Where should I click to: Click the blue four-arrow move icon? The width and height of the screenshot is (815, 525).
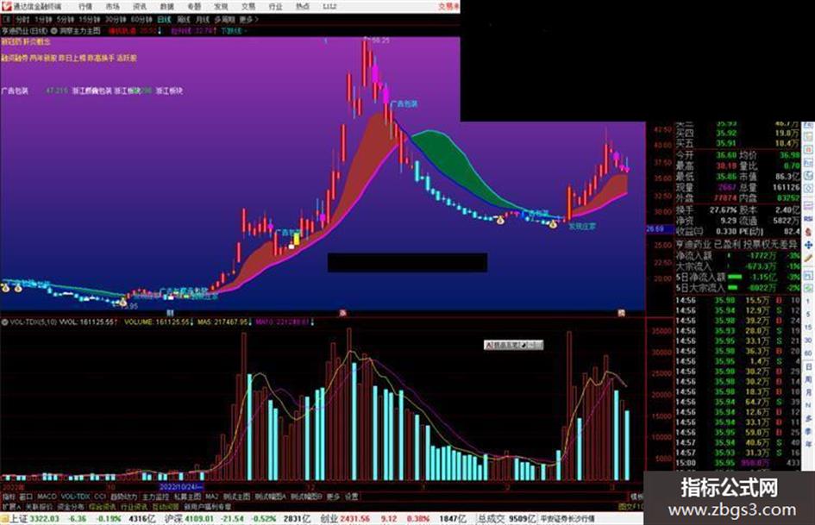tap(809, 245)
